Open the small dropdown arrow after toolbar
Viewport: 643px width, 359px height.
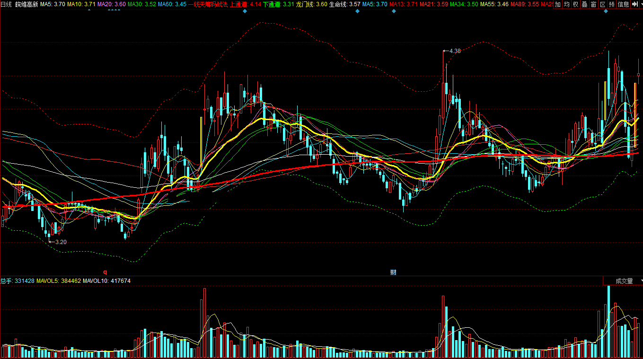click(641, 4)
